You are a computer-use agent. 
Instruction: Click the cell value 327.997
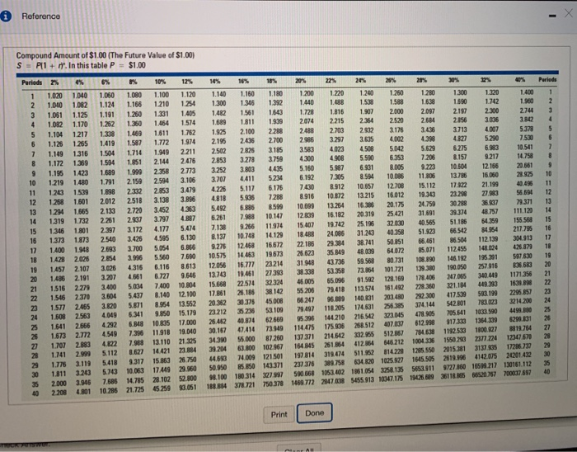274,374
